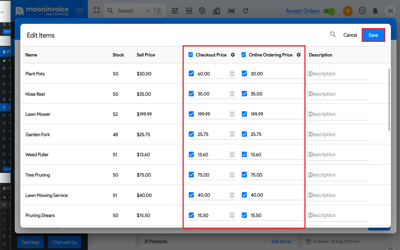Click the Description field for Garden Fork

pos(338,134)
